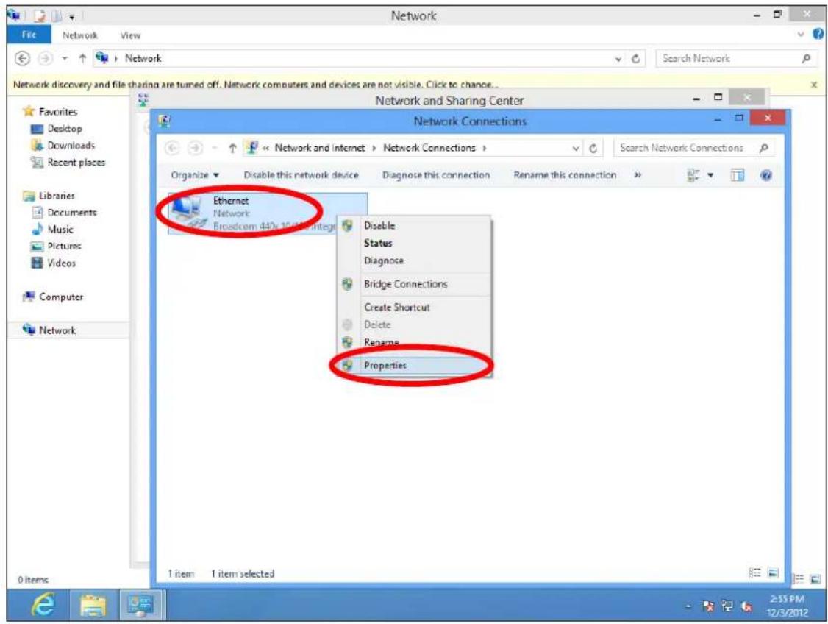
Task: Click Search Network field
Action: pos(728,59)
